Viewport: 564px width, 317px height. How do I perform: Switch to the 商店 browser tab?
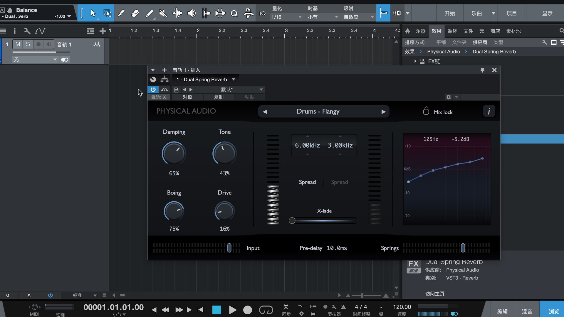495,31
